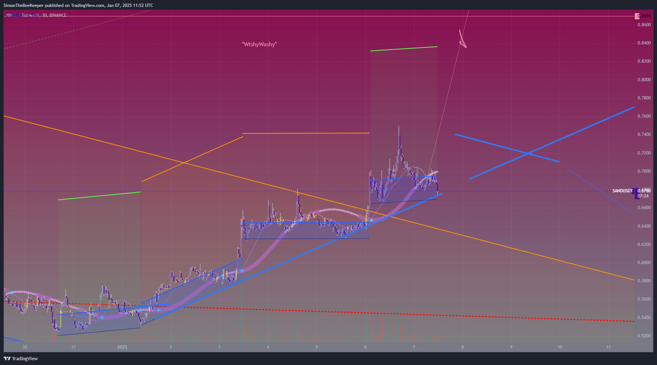Click the 0.7400 price axis label
The height and width of the screenshot is (365, 657).
pyautogui.click(x=644, y=134)
